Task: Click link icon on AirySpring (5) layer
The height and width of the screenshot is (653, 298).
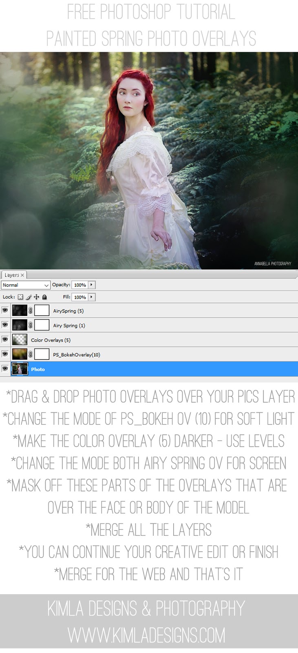Action: 31,311
